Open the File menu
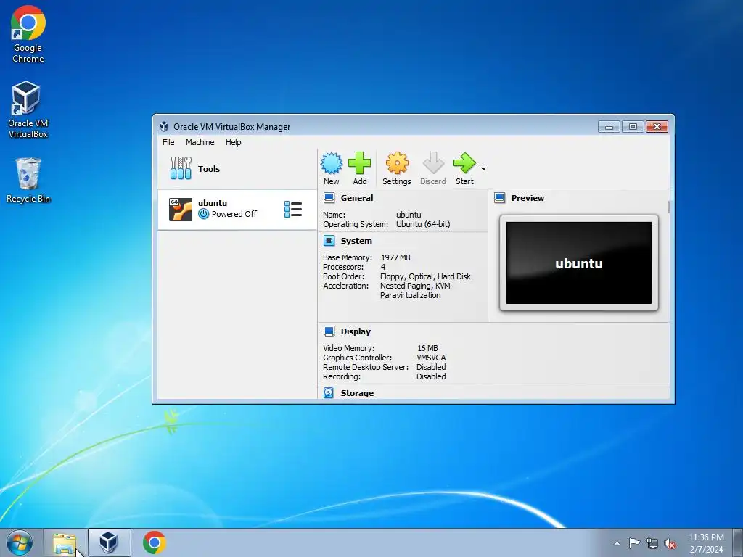This screenshot has width=743, height=557. 168,142
